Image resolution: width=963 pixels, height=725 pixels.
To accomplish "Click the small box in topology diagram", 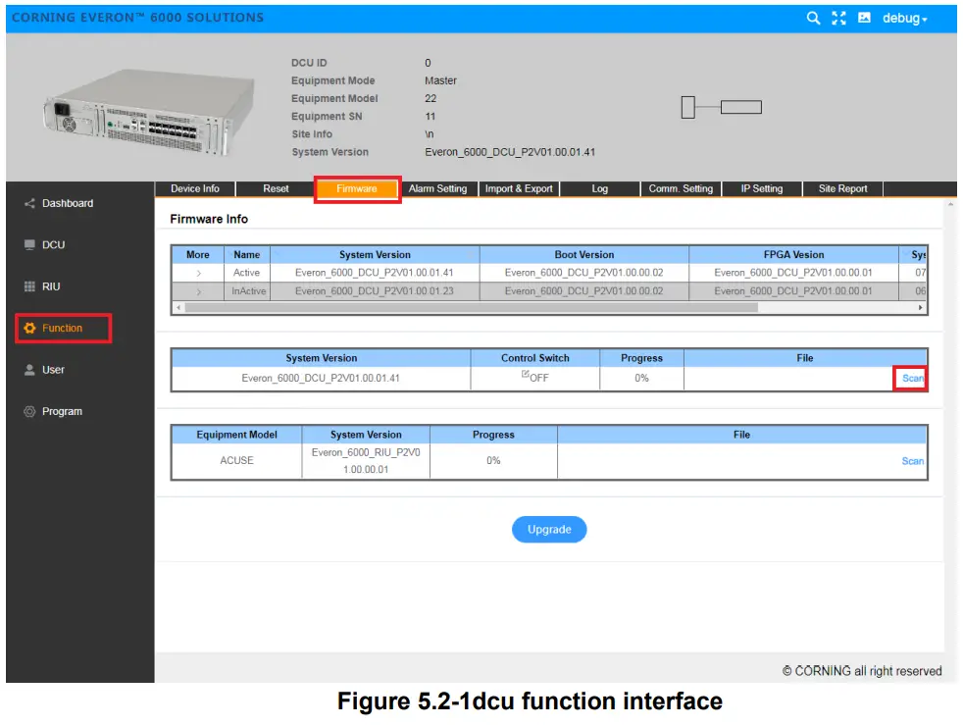I will [687, 108].
